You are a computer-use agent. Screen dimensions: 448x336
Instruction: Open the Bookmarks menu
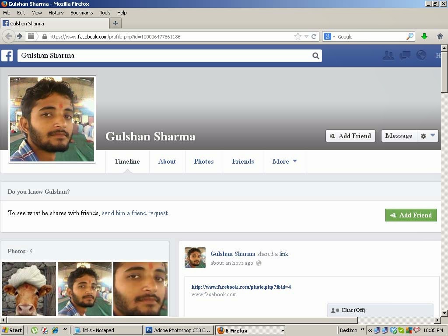click(82, 13)
